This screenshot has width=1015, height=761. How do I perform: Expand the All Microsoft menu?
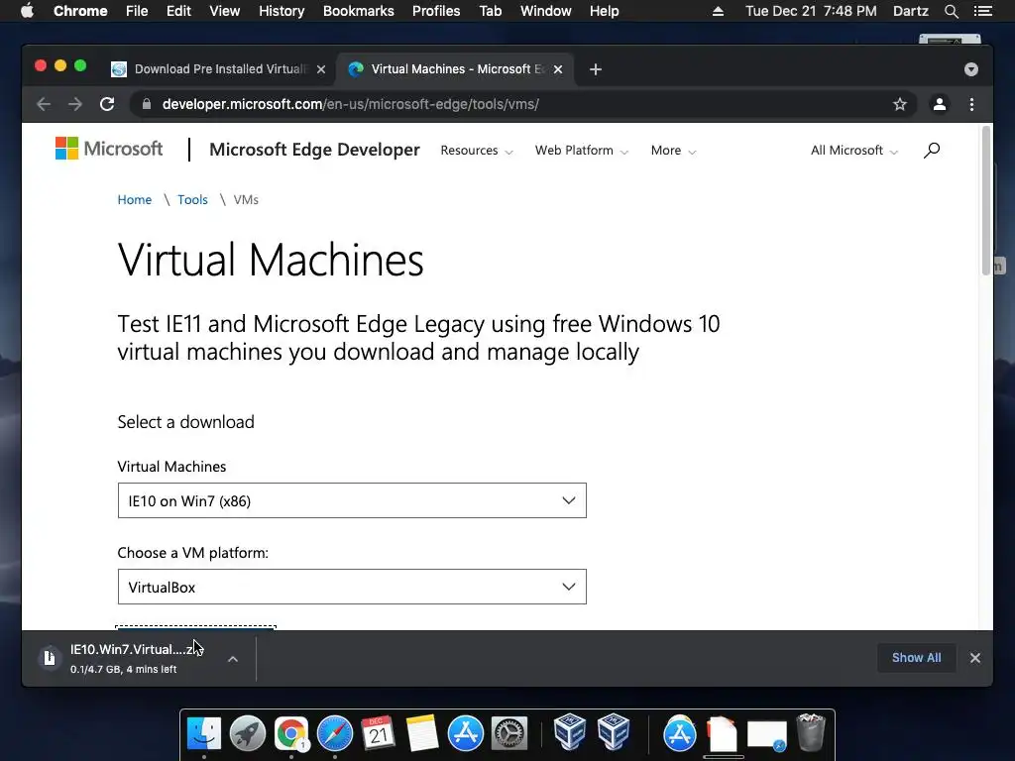[x=854, y=151]
